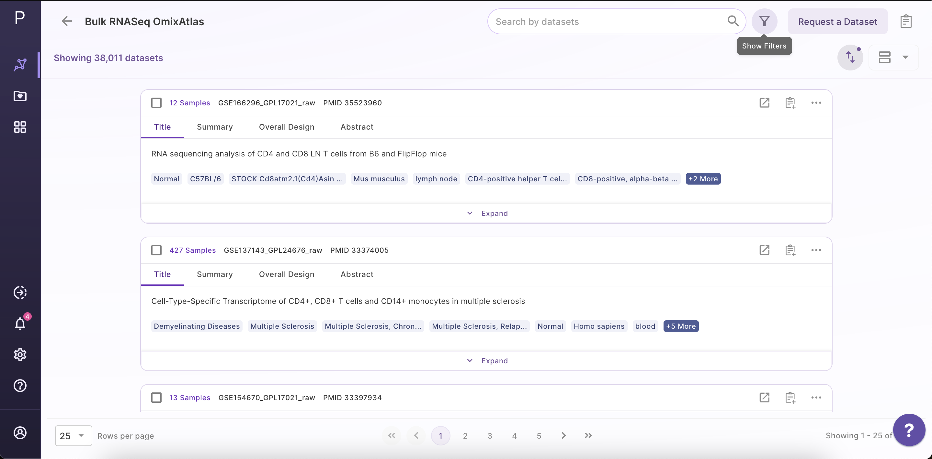The image size is (932, 459).
Task: Click the lymph node tag
Action: point(436,179)
